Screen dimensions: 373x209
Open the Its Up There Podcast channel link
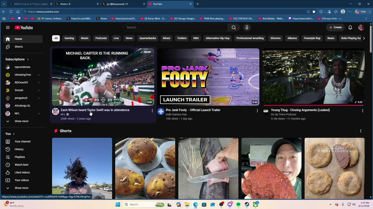click(284, 114)
